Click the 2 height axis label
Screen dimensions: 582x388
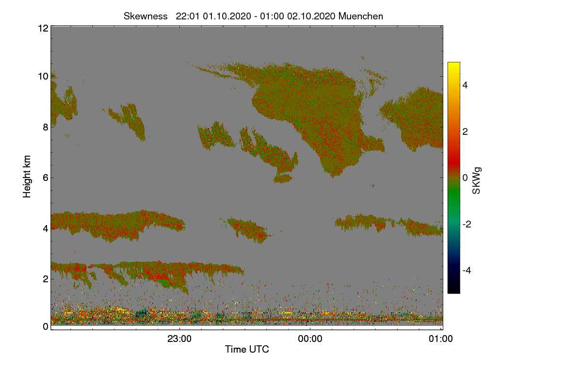45,279
